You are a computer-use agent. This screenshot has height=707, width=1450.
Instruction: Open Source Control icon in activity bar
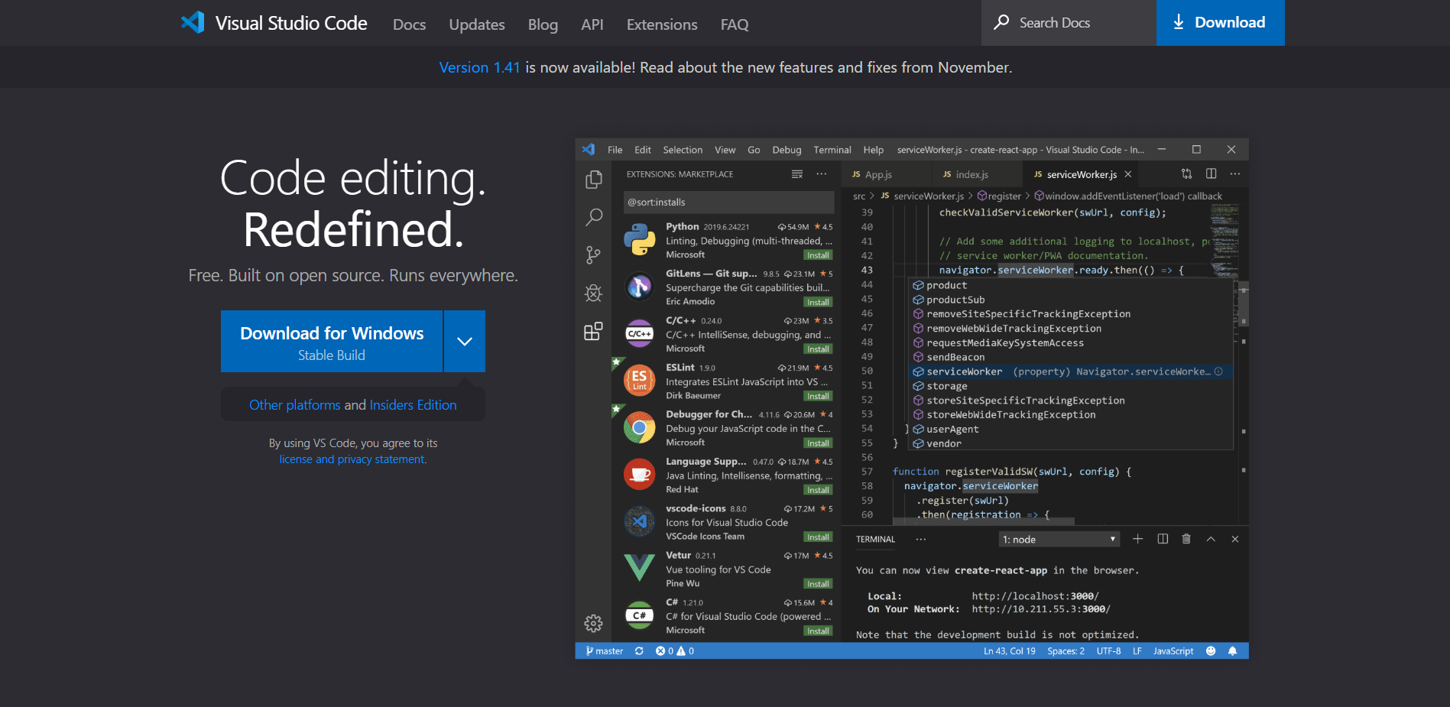click(x=593, y=255)
